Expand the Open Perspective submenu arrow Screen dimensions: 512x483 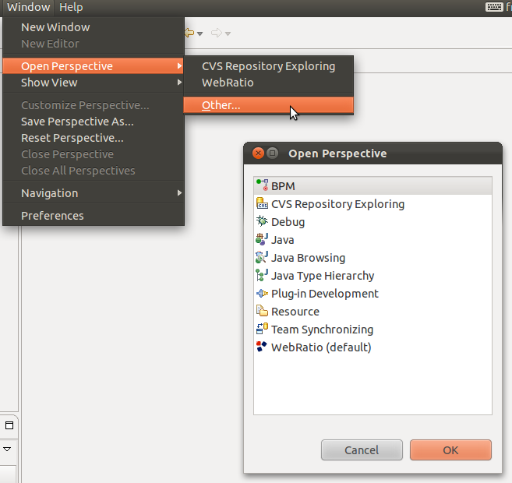(179, 66)
